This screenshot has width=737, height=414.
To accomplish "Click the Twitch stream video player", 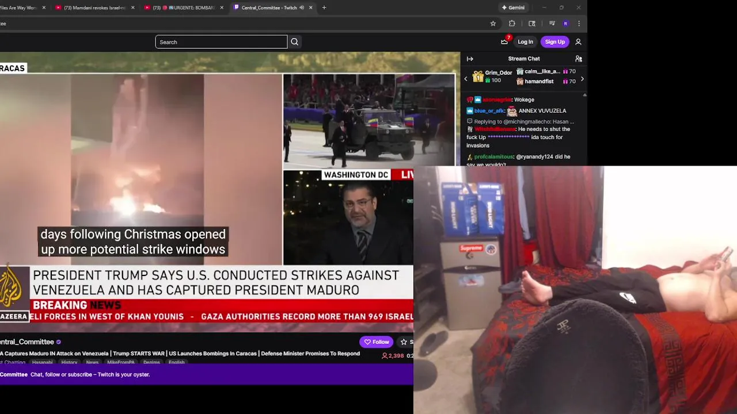I will (230, 191).
